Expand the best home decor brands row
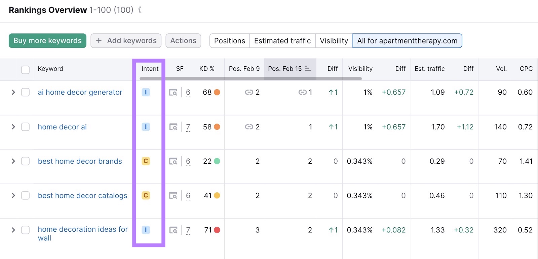Viewport: 538px width, 259px height. click(13, 161)
